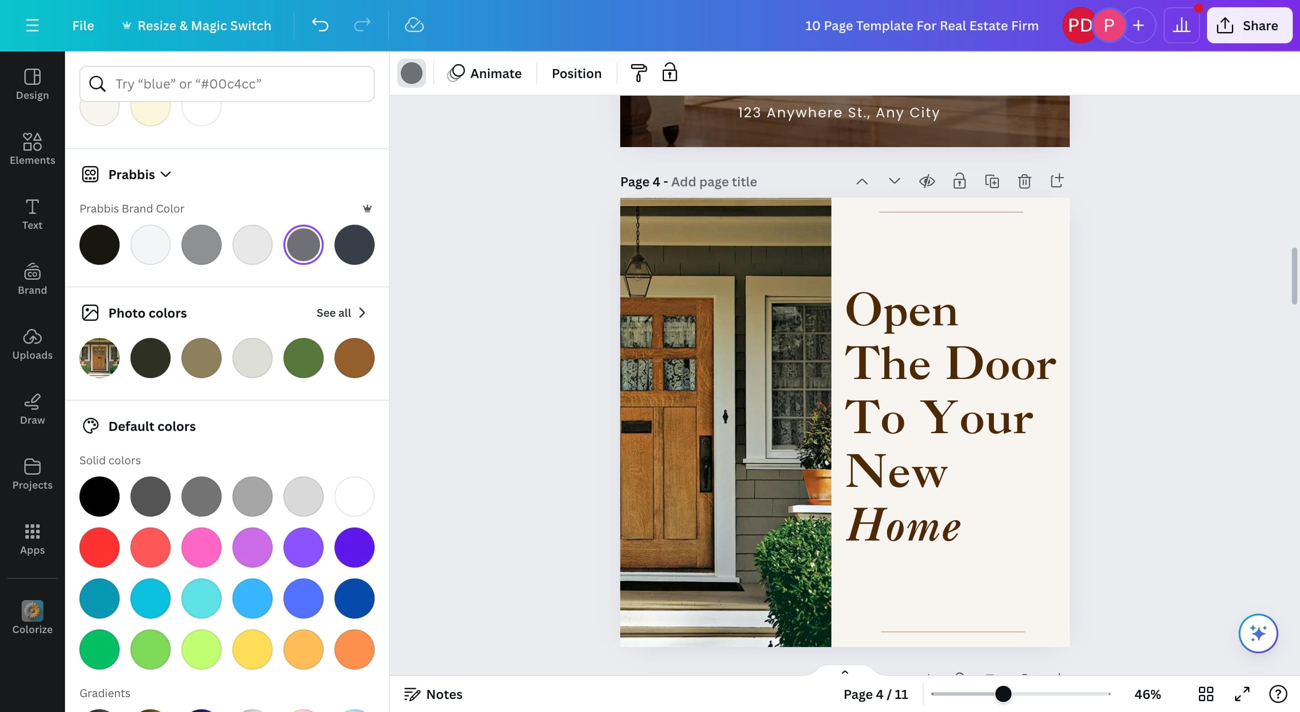Select the black brand color swatch
This screenshot has height=712, width=1300.
click(99, 245)
